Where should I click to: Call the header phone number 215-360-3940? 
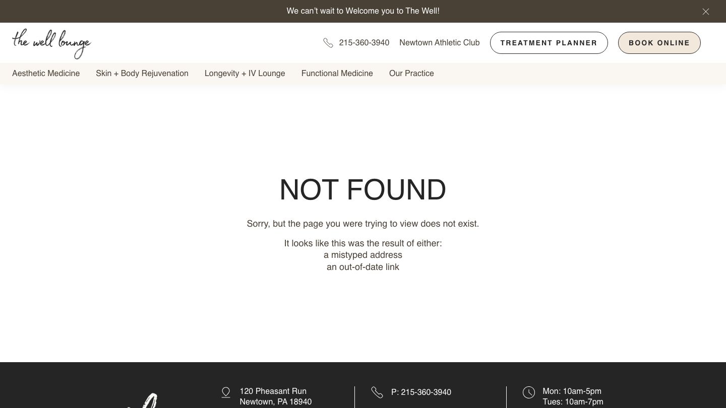364,43
